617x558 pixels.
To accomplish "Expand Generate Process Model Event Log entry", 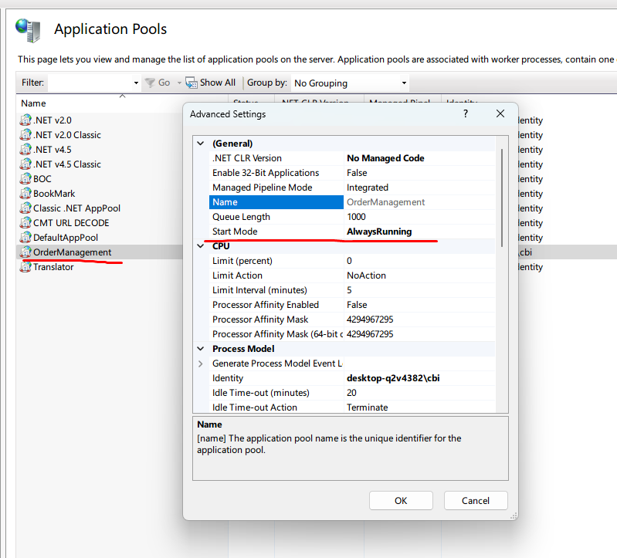I will [x=201, y=364].
